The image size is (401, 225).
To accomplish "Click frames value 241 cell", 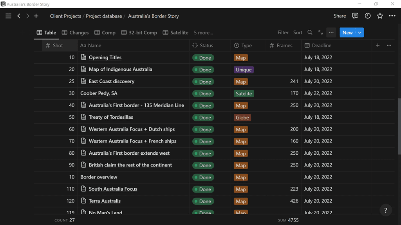I will pos(294,81).
